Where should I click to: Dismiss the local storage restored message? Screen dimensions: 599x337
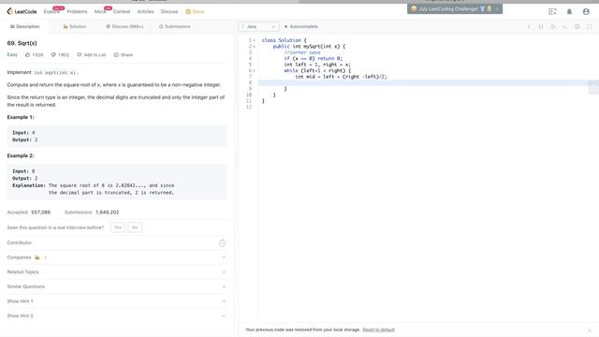[590, 330]
